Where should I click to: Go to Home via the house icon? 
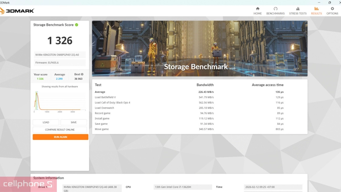(x=257, y=9)
